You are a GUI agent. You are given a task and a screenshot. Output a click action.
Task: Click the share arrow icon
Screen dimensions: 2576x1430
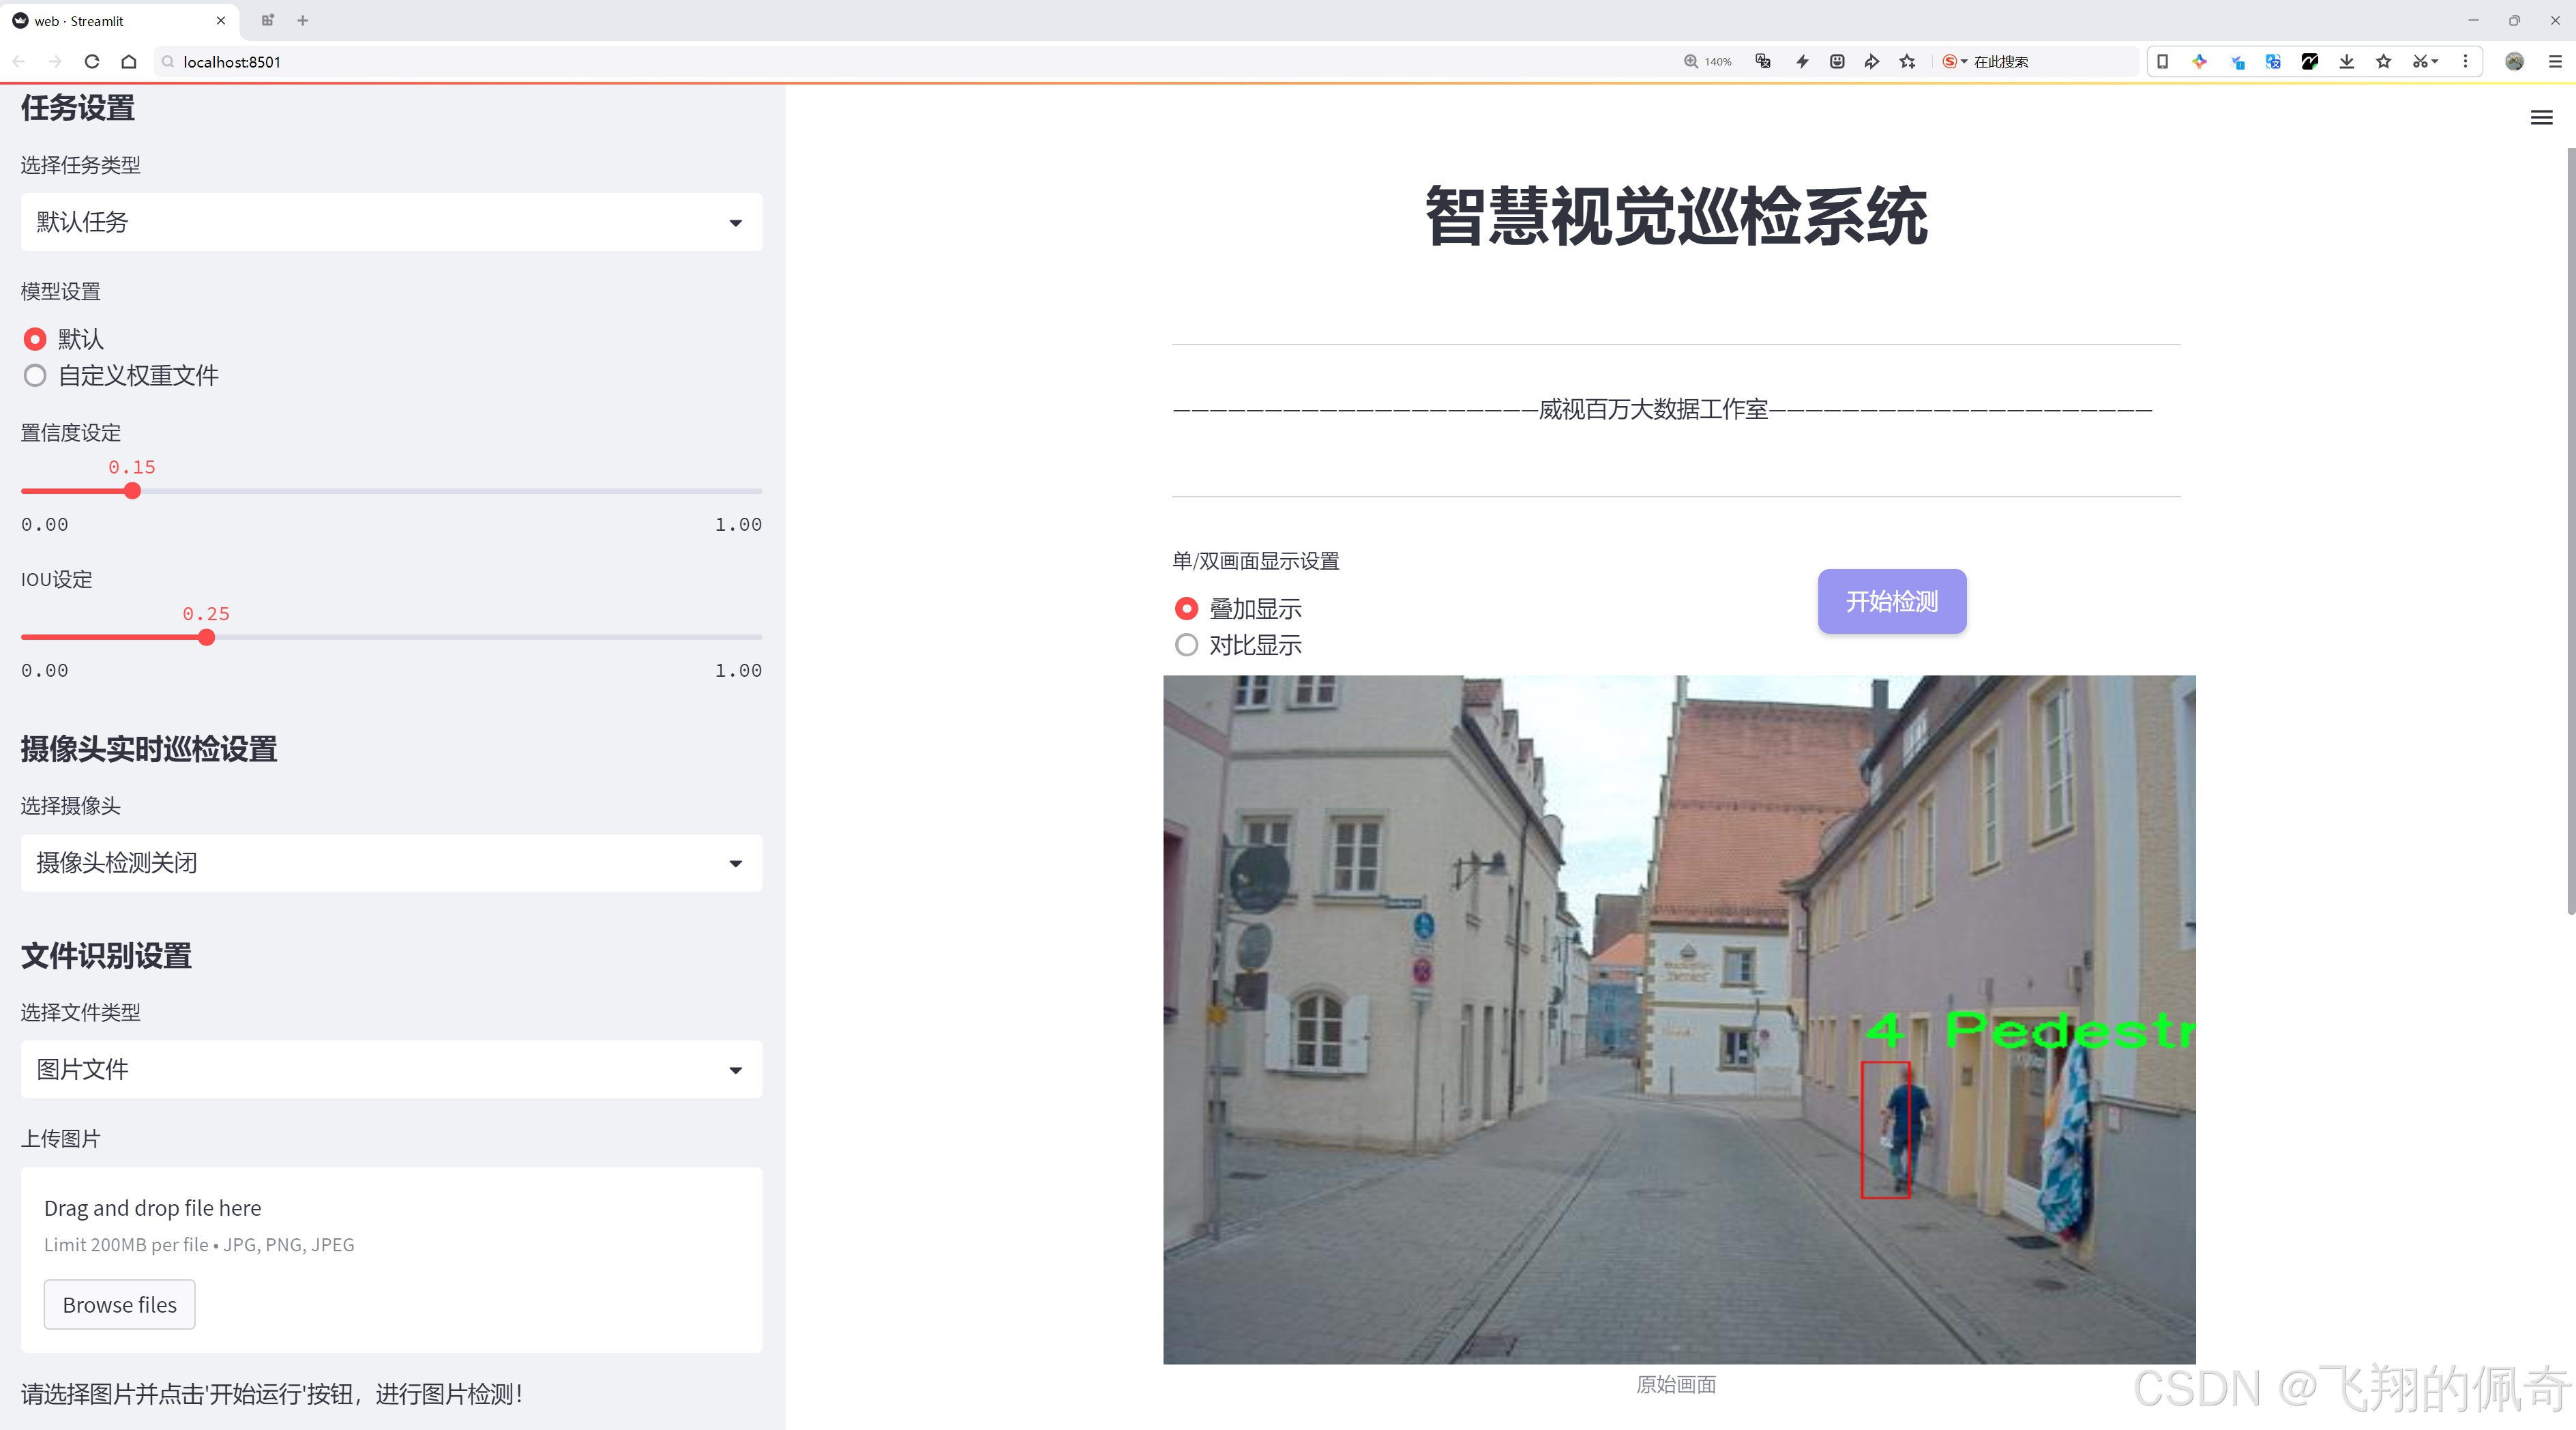coord(1872,62)
